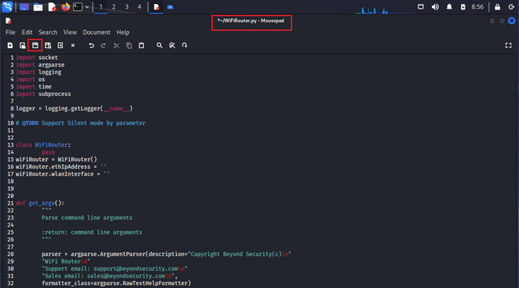Launch Firefox from the panel
The height and width of the screenshot is (288, 519).
point(66,7)
